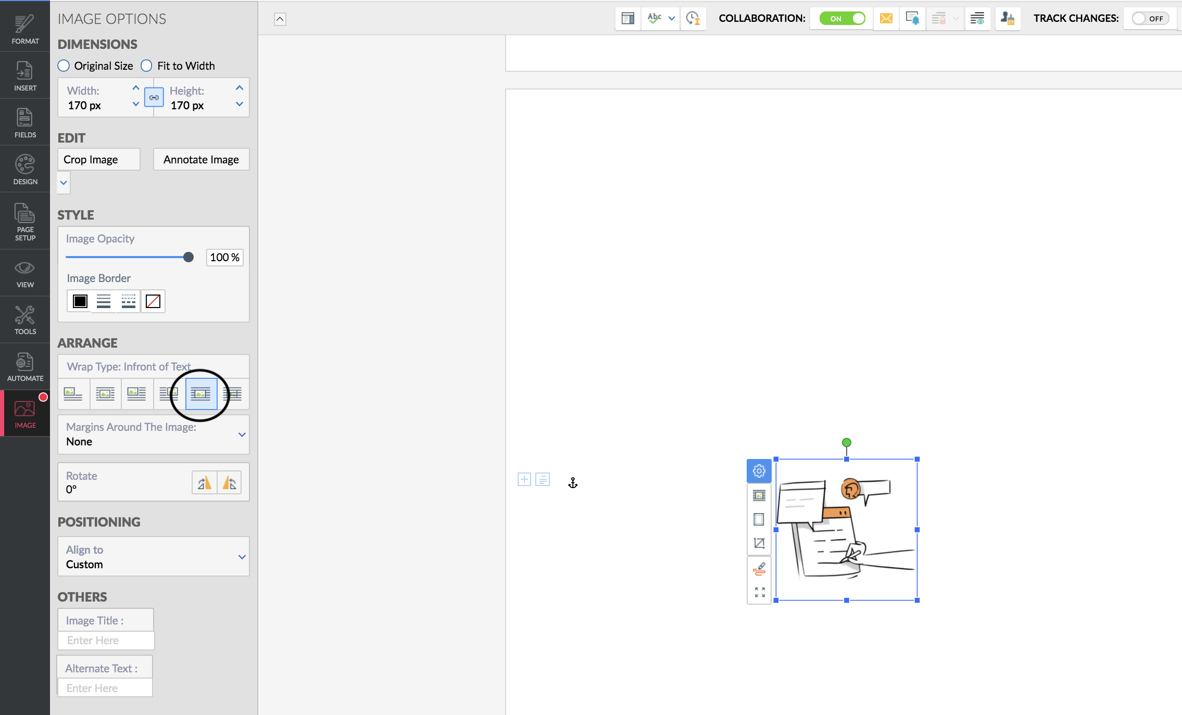This screenshot has height=715, width=1182.
Task: Click the flip horizontal rotate icon
Action: 204,482
